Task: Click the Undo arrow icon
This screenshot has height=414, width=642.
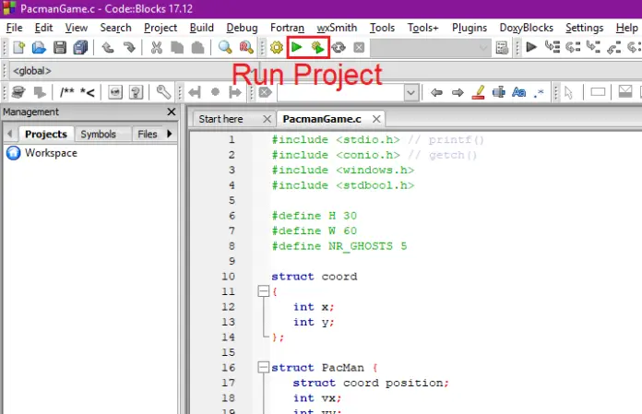Action: 108,47
